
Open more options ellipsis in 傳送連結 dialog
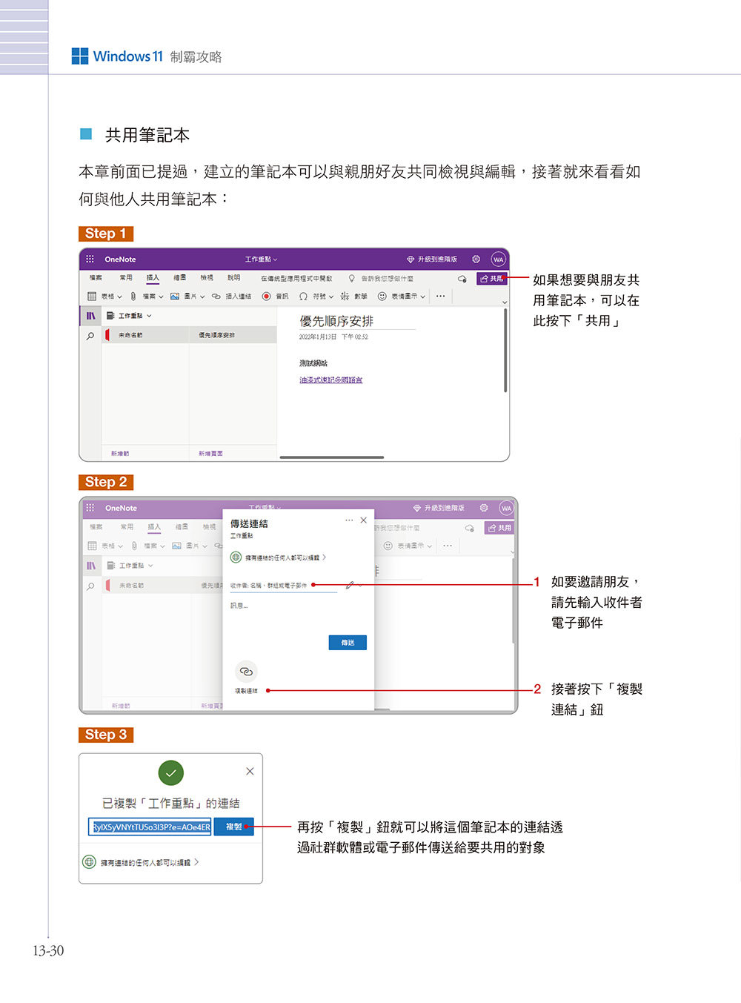[x=349, y=520]
